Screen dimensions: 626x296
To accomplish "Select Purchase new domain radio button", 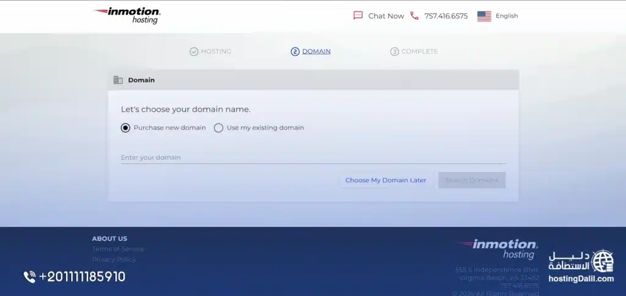I will coord(125,128).
